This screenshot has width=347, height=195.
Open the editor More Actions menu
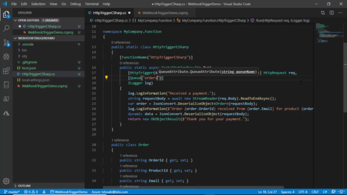(340, 13)
